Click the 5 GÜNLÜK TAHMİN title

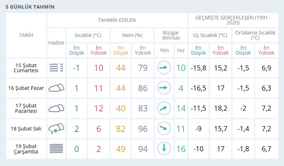point(30,6)
